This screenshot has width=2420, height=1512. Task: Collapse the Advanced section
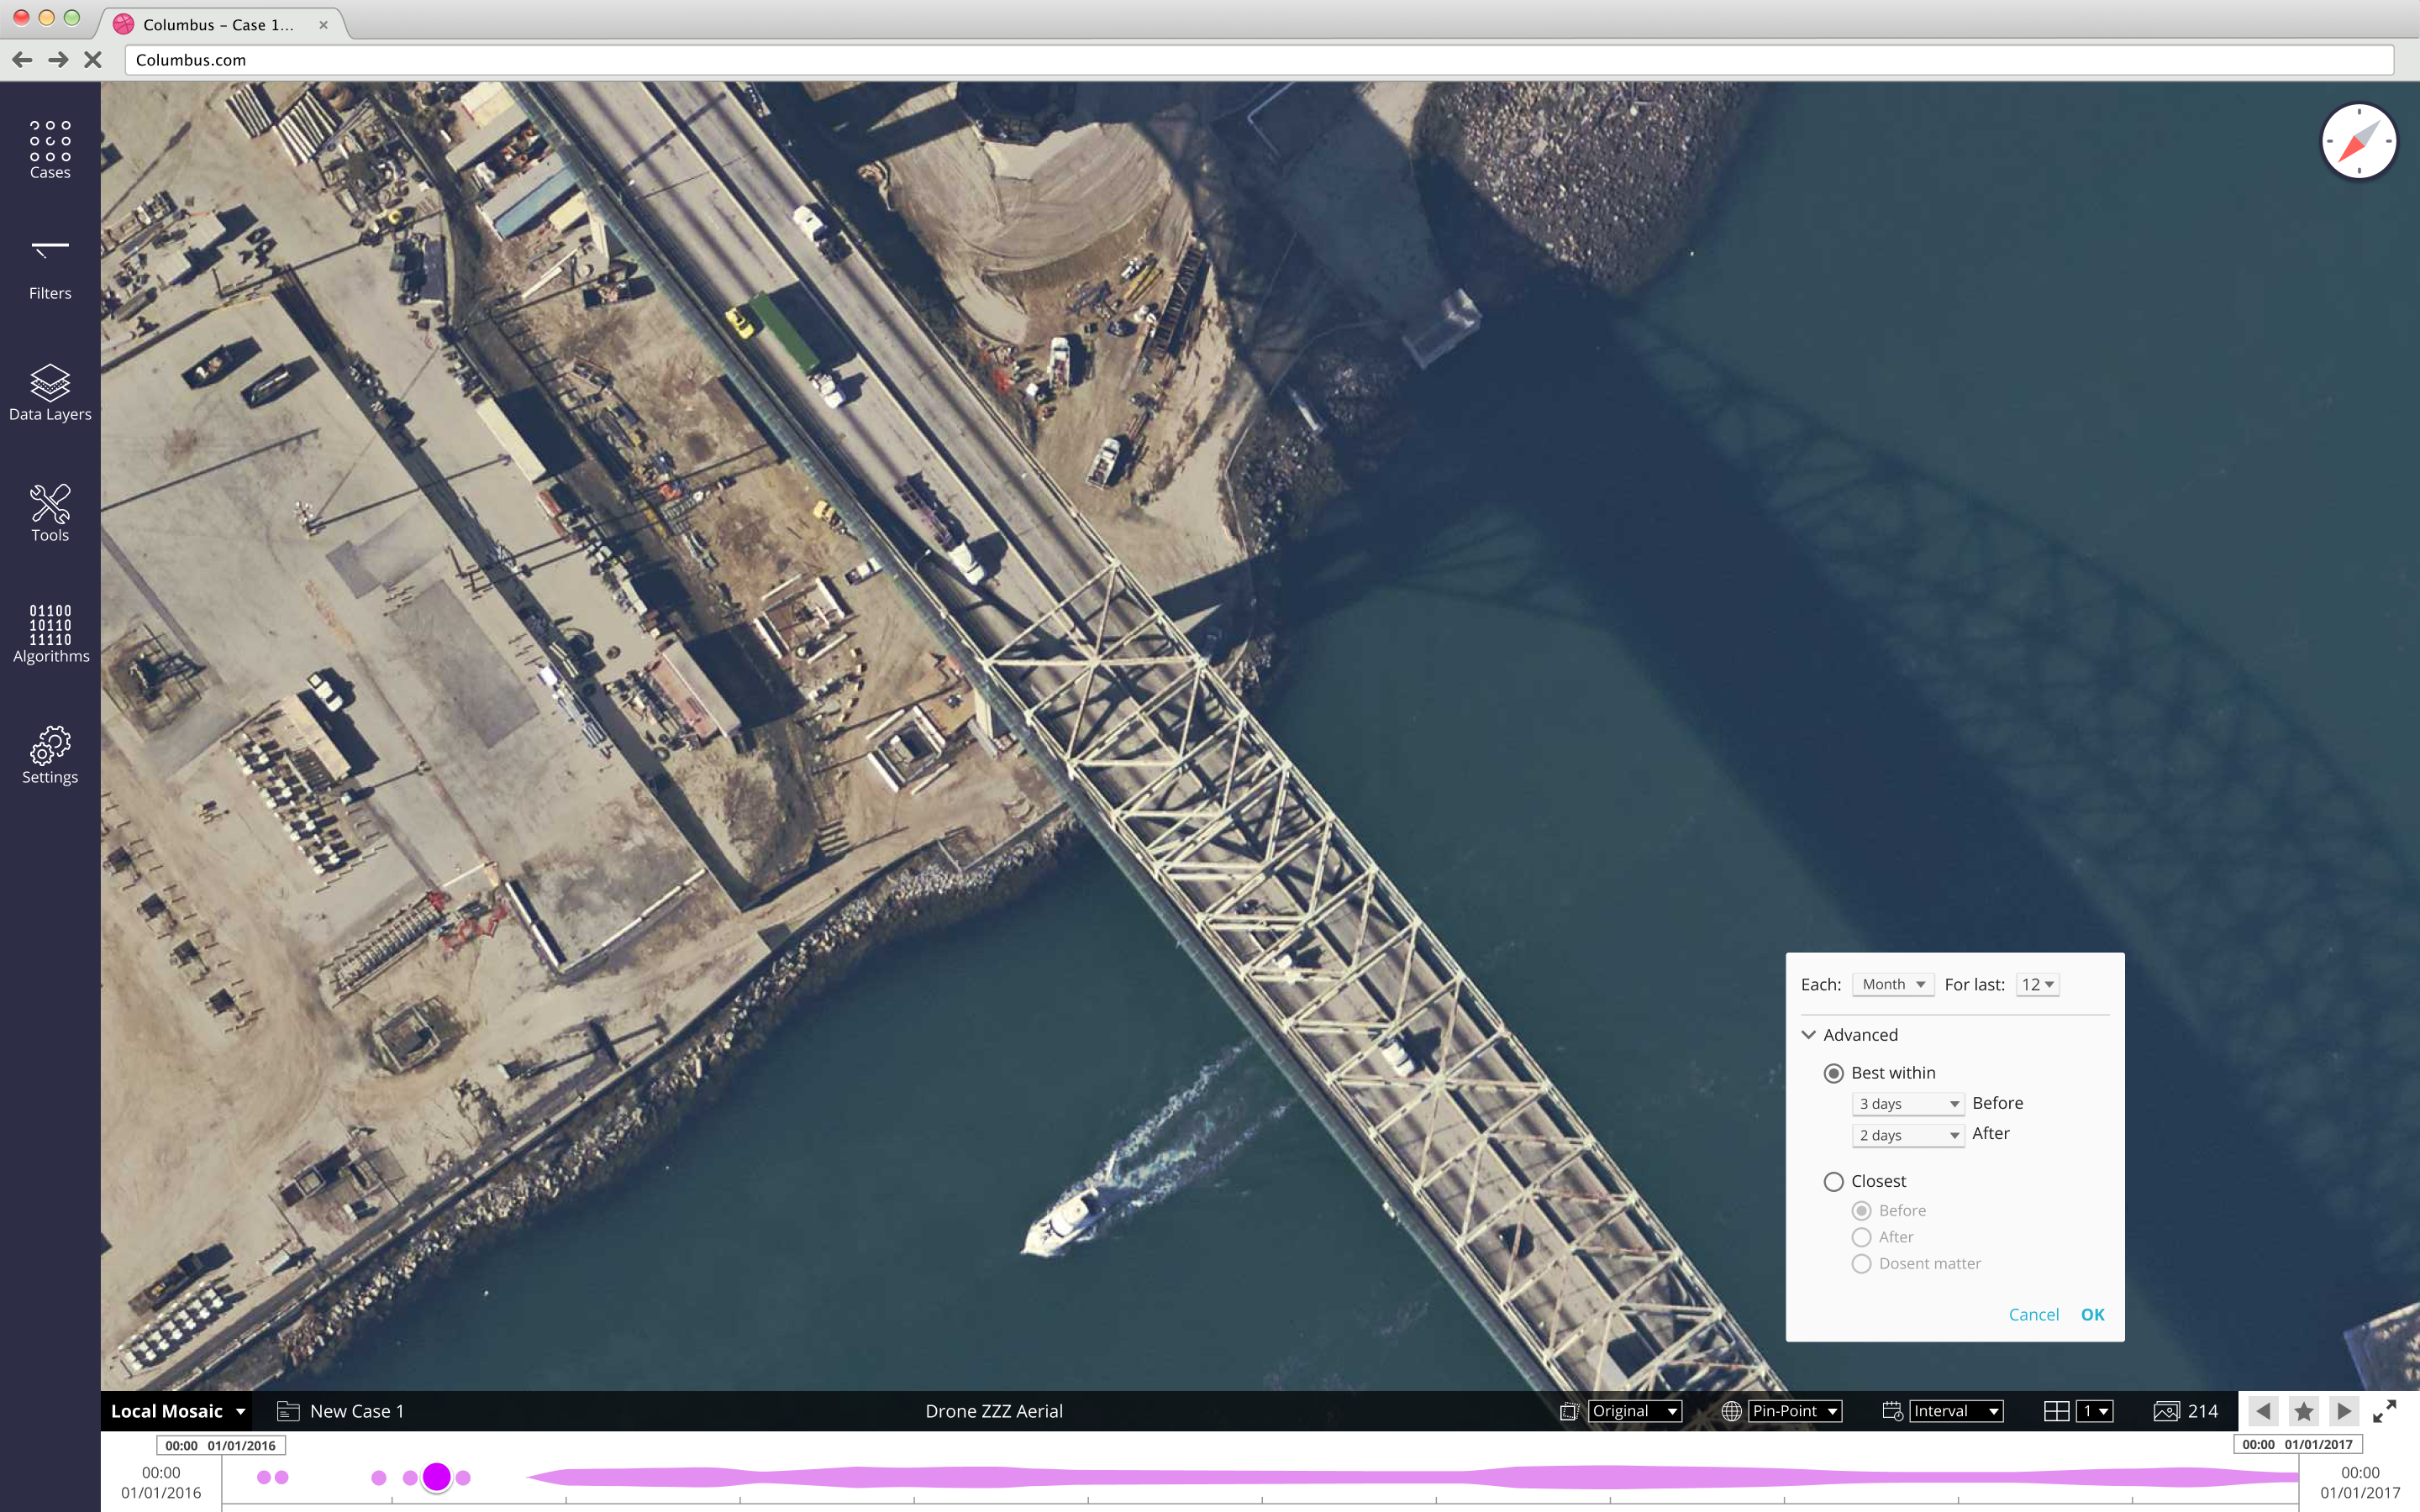pyautogui.click(x=1808, y=1035)
